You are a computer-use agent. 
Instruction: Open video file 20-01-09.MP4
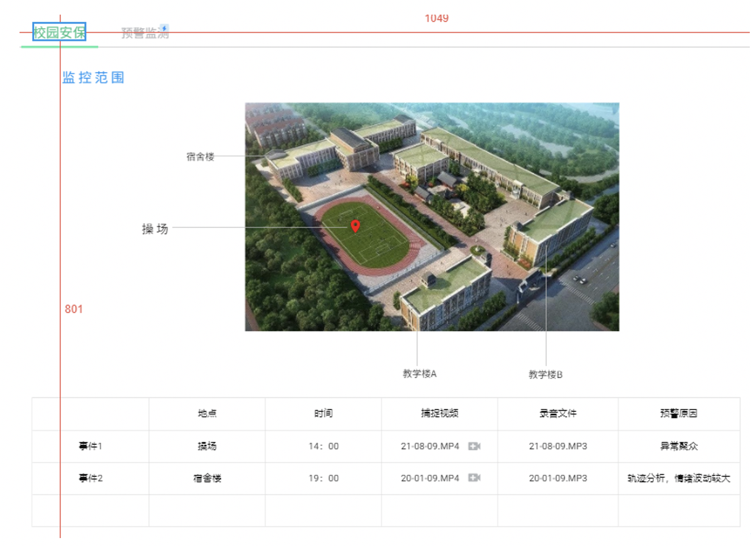430,478
